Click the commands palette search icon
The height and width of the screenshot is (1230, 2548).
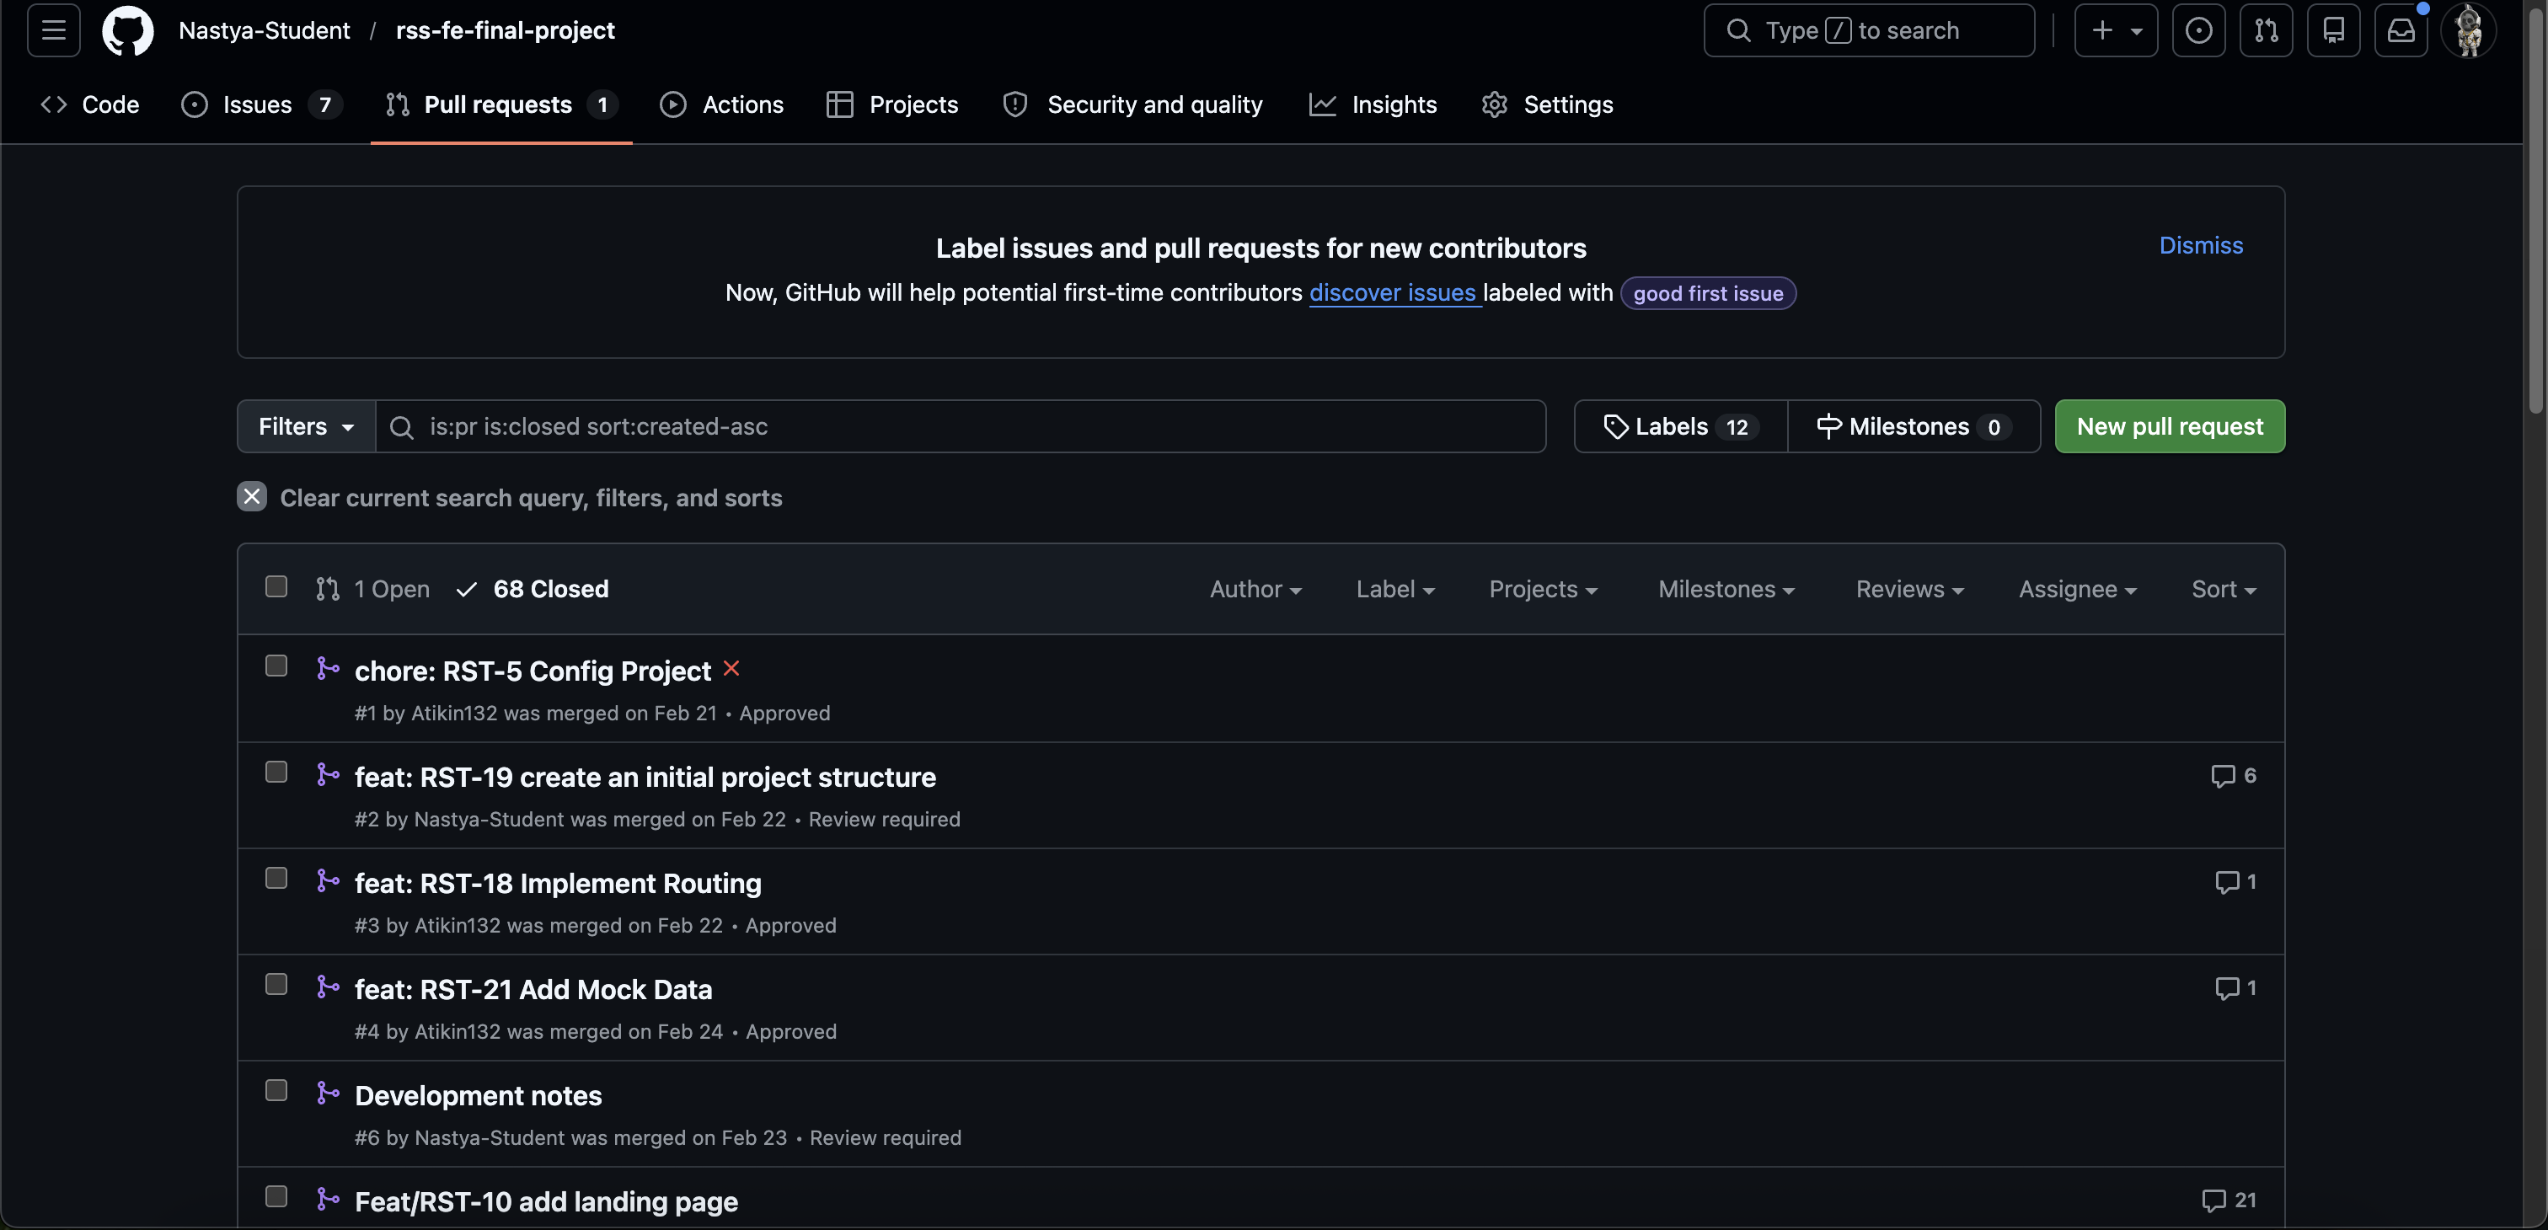click(1738, 29)
